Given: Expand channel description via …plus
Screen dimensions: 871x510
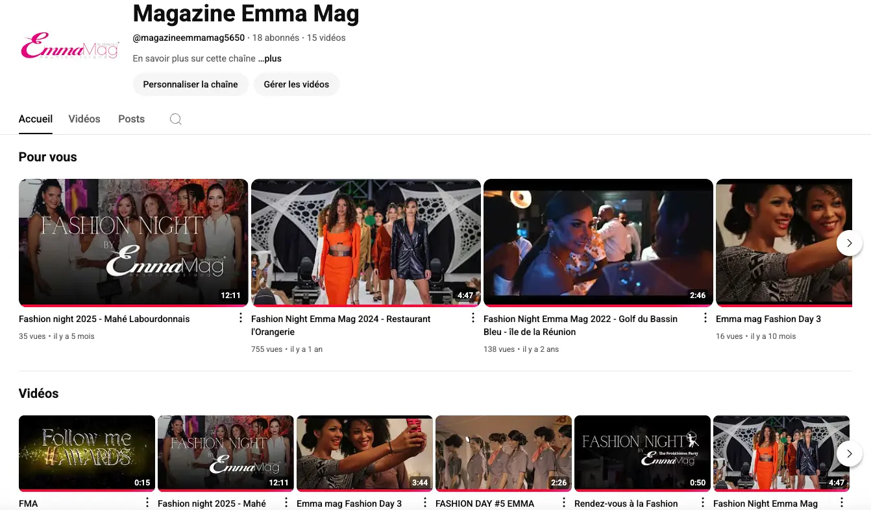Looking at the screenshot, I should pos(269,58).
